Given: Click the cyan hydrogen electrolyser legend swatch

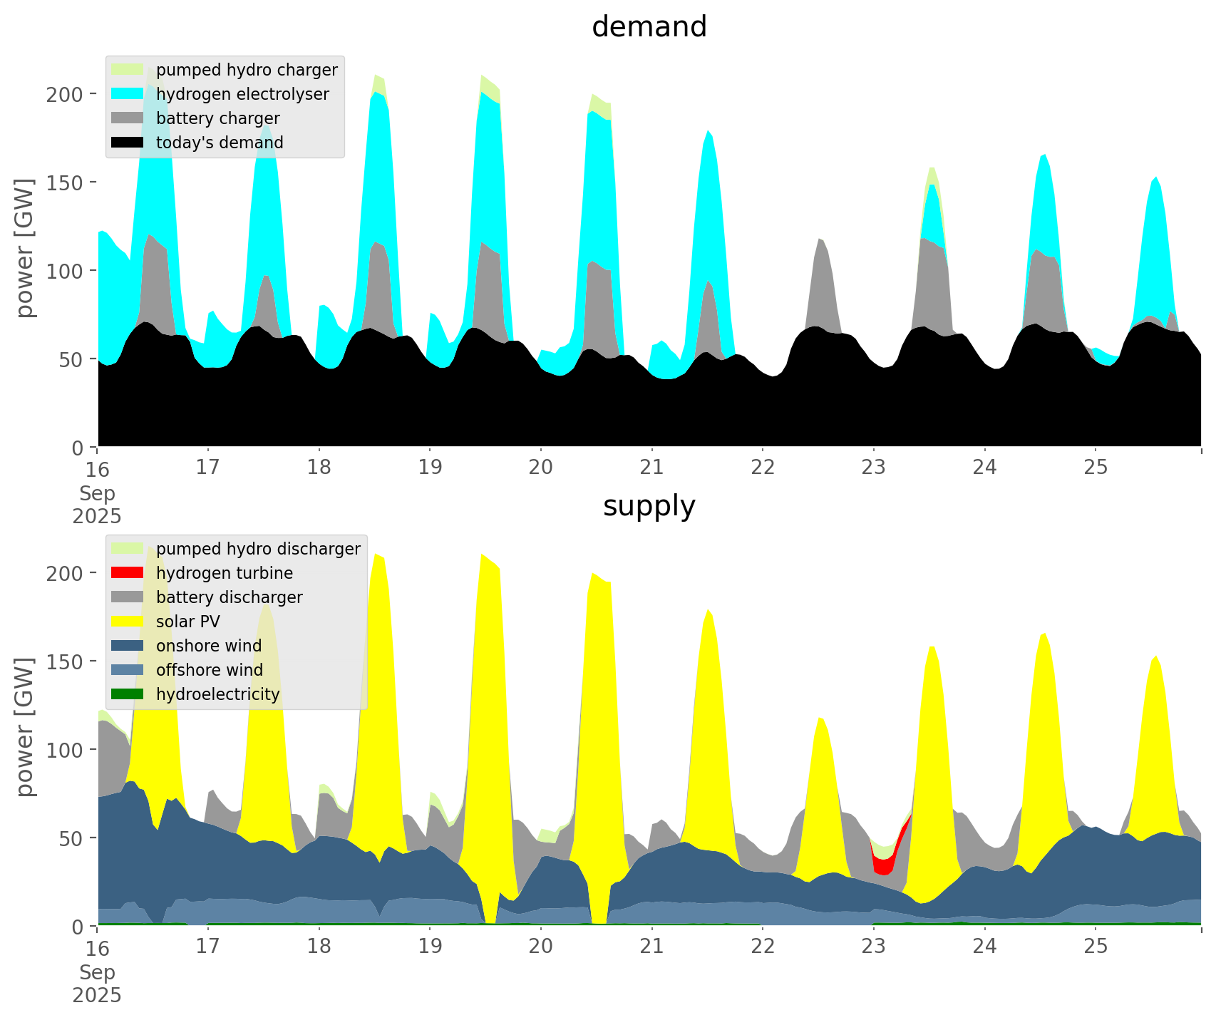Looking at the screenshot, I should pos(128,94).
